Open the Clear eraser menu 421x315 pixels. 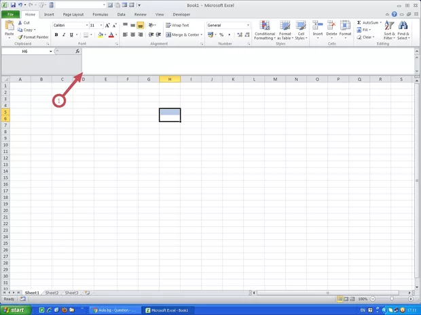pos(365,37)
